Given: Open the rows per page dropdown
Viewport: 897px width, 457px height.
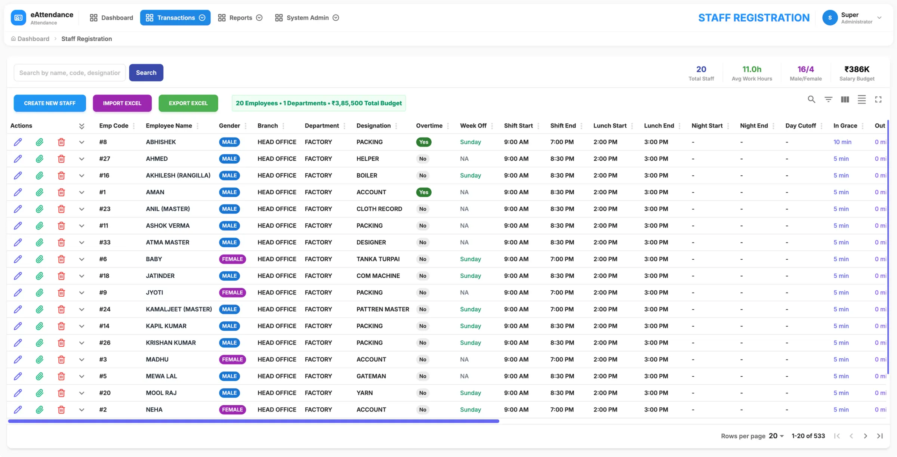Looking at the screenshot, I should click(x=776, y=436).
